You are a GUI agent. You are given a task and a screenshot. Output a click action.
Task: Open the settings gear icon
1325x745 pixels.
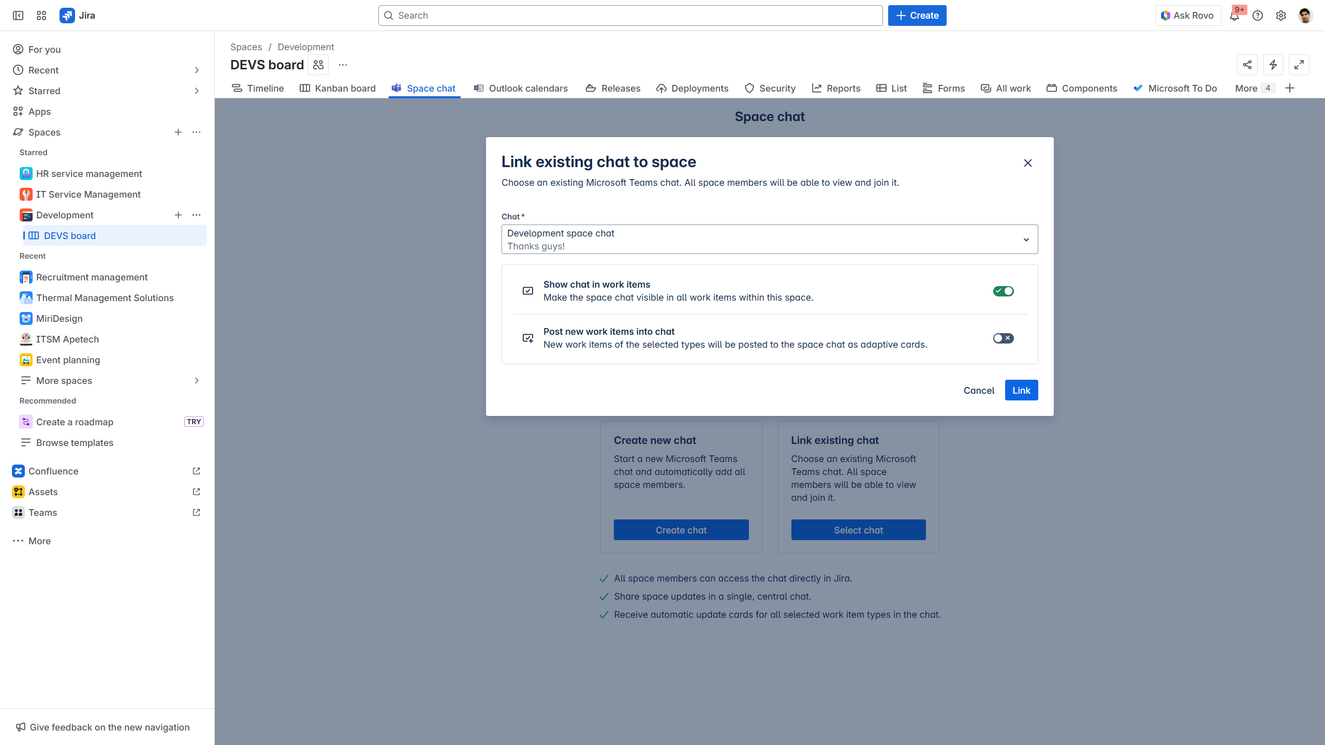[x=1281, y=16]
